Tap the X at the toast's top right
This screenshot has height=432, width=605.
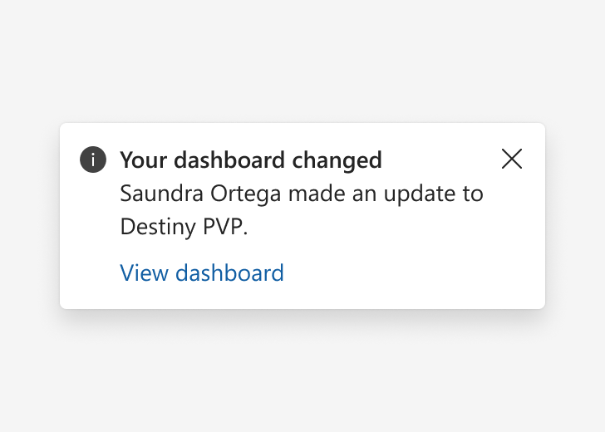point(512,159)
